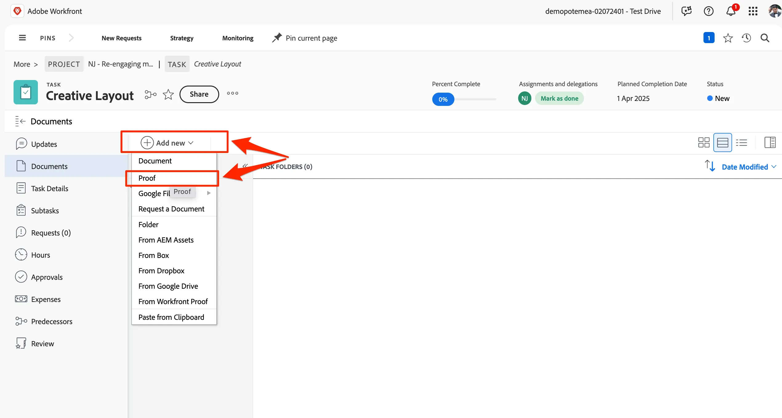Favorite the Creative Layout task star

point(168,94)
